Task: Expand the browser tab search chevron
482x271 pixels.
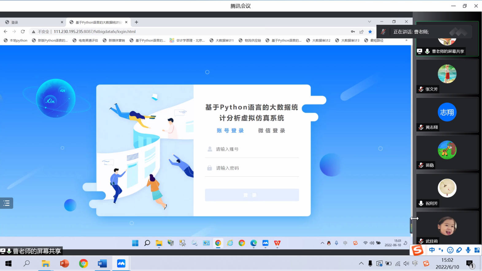Action: pyautogui.click(x=369, y=22)
